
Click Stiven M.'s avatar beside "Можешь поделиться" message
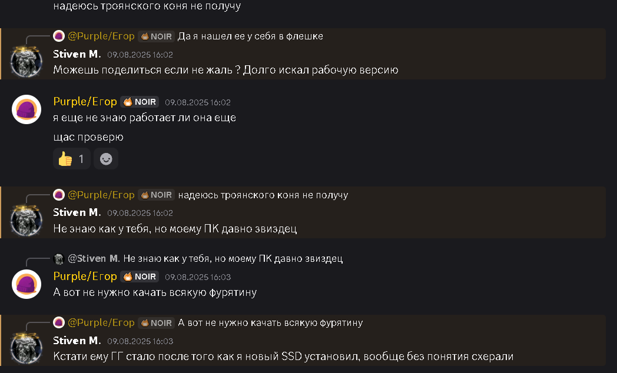pos(26,61)
